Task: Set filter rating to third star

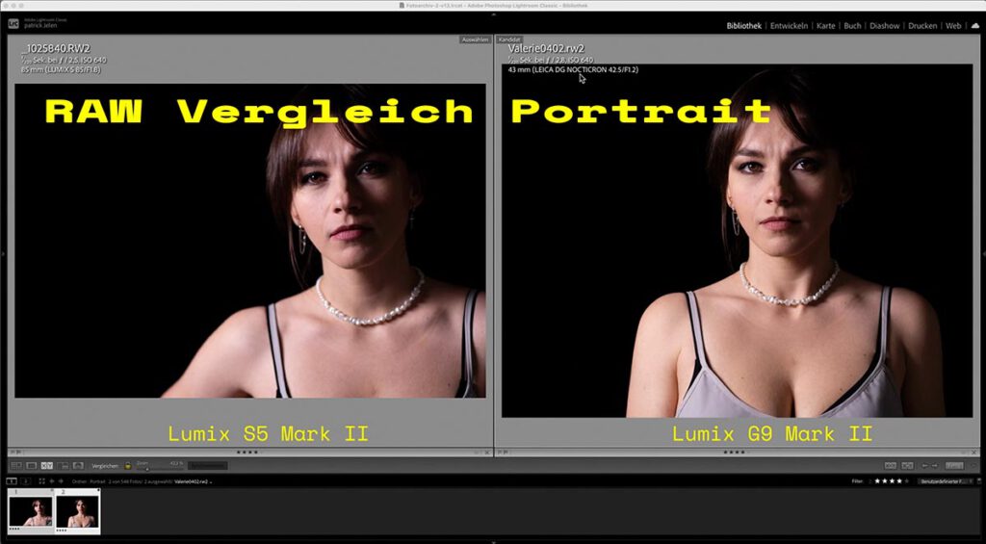Action: 893,481
